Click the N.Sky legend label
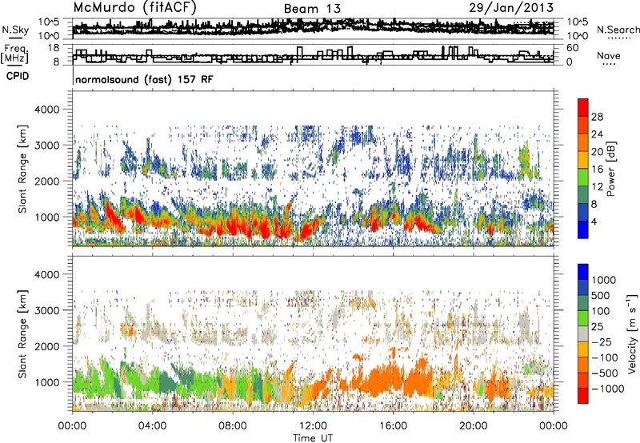This screenshot has width=640, height=443. [x=15, y=30]
